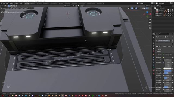Hide the Collection row in viewport
Image resolution: width=174 pixels, height=97 pixels.
click(x=170, y=10)
